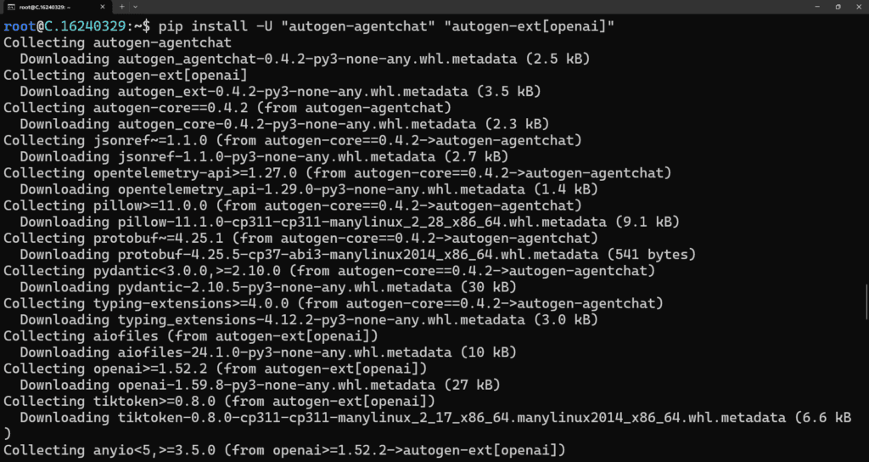Click the "Collecting anyio<5,>=3.5.0" line

(x=284, y=450)
